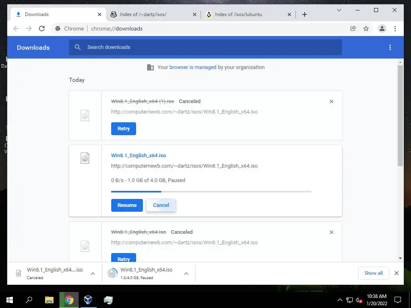Image resolution: width=411 pixels, height=308 pixels.
Task: Click the vertical scrollbar thumb of the downloads list
Action: click(400, 116)
